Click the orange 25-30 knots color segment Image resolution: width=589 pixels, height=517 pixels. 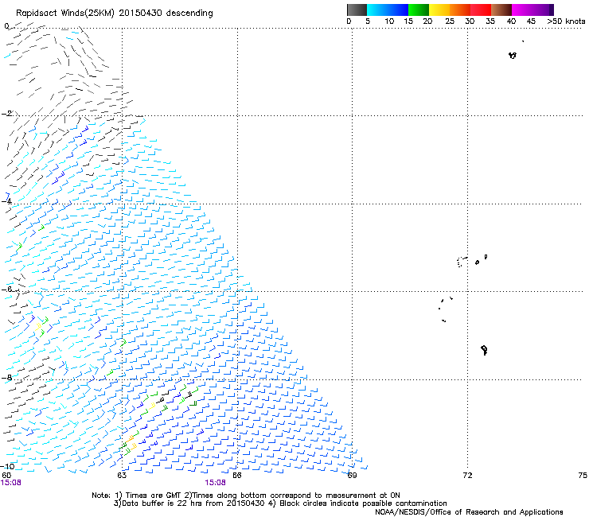tap(460, 10)
